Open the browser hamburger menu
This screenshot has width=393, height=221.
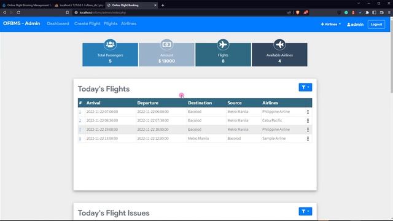coord(389,12)
